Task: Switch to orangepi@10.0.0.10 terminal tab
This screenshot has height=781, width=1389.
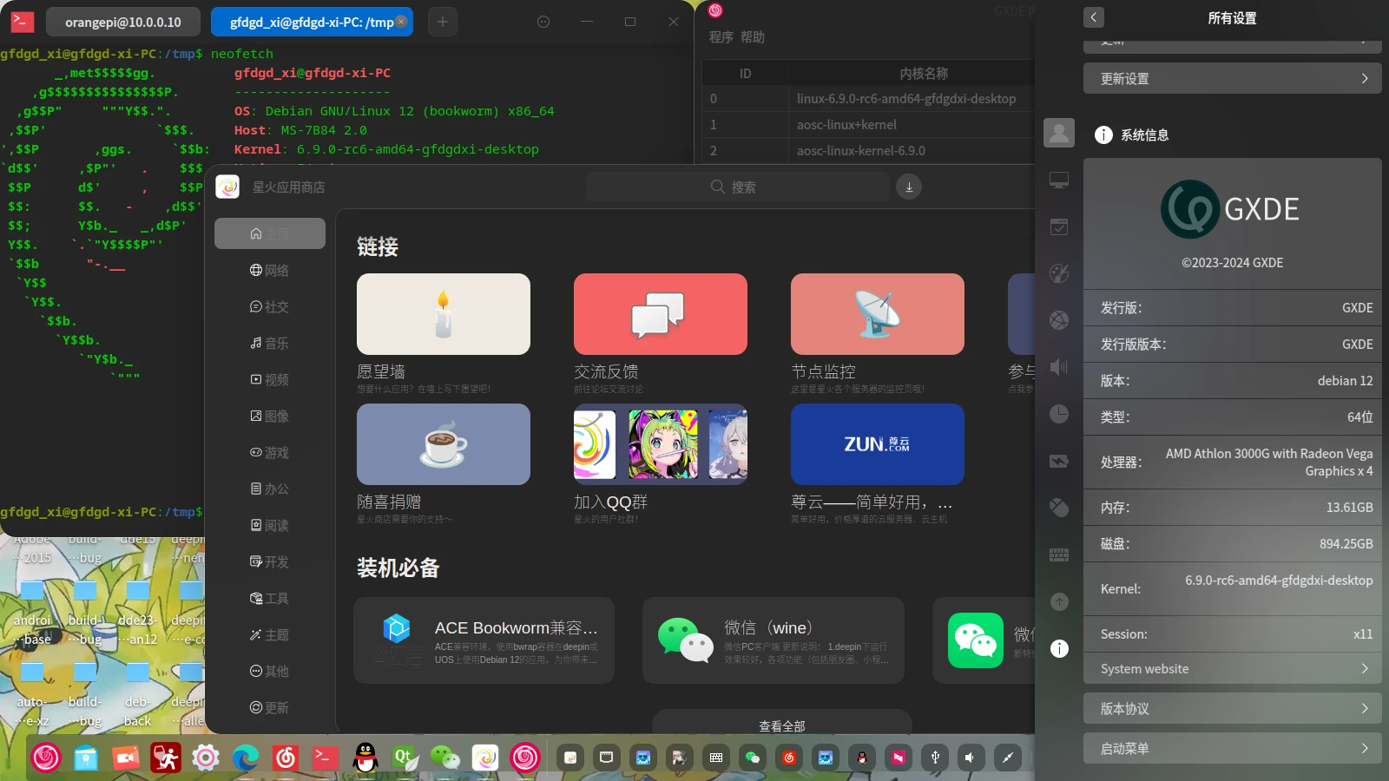Action: [x=123, y=22]
